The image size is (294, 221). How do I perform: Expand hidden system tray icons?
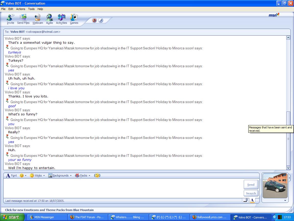(x=275, y=217)
